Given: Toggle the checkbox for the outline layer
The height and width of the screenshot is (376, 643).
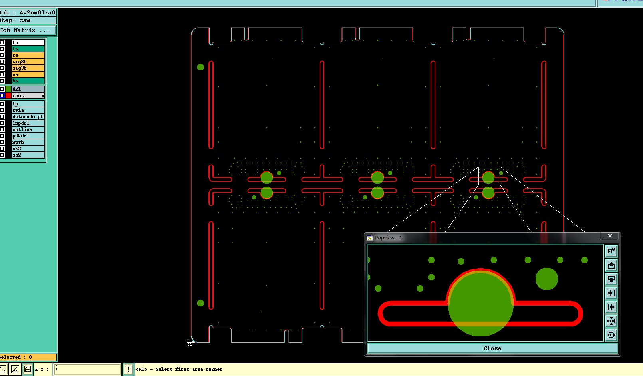Looking at the screenshot, I should pyautogui.click(x=2, y=129).
